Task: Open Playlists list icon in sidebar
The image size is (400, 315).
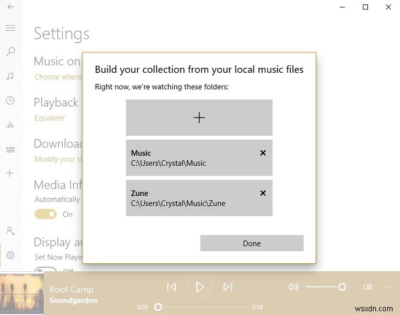Action: pyautogui.click(x=10, y=149)
